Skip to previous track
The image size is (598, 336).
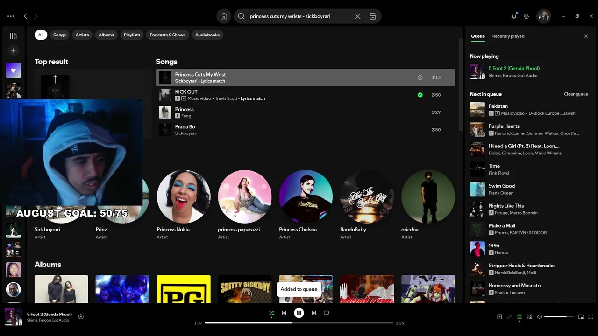284,313
